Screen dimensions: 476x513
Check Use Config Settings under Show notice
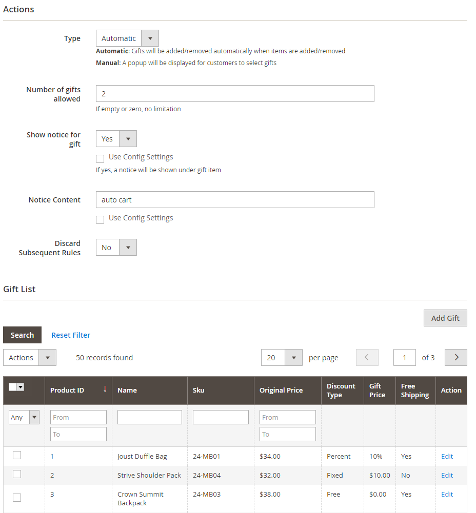100,158
